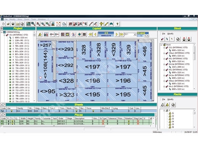Screen dimensions: 198x148
Task: Go to previous layout with single left arrow
Action: [x=95, y=34]
